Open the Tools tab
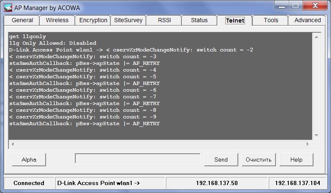 click(x=271, y=20)
